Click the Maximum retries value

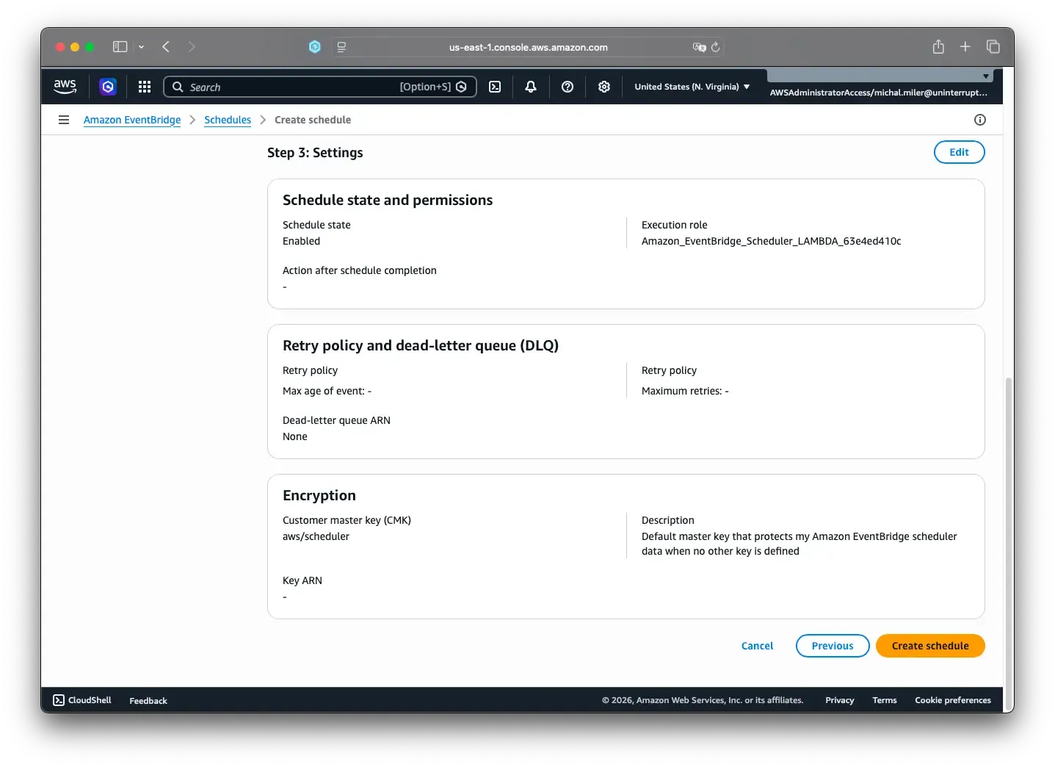point(685,391)
